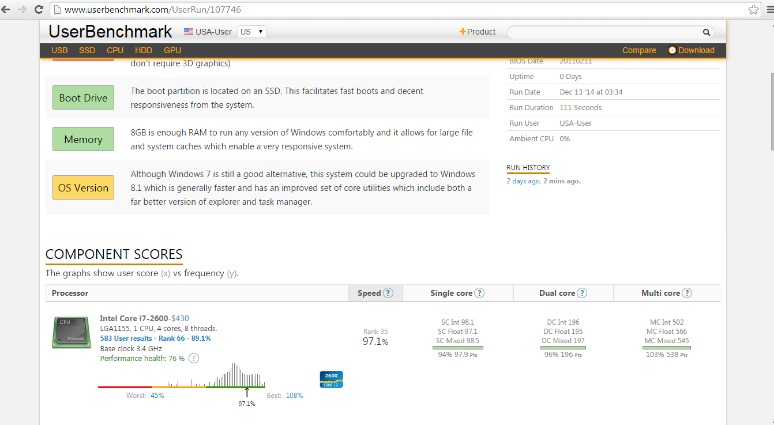Viewport: 774px width, 425px height.
Task: Click the Single core 94% score bar
Action: pyautogui.click(x=459, y=348)
